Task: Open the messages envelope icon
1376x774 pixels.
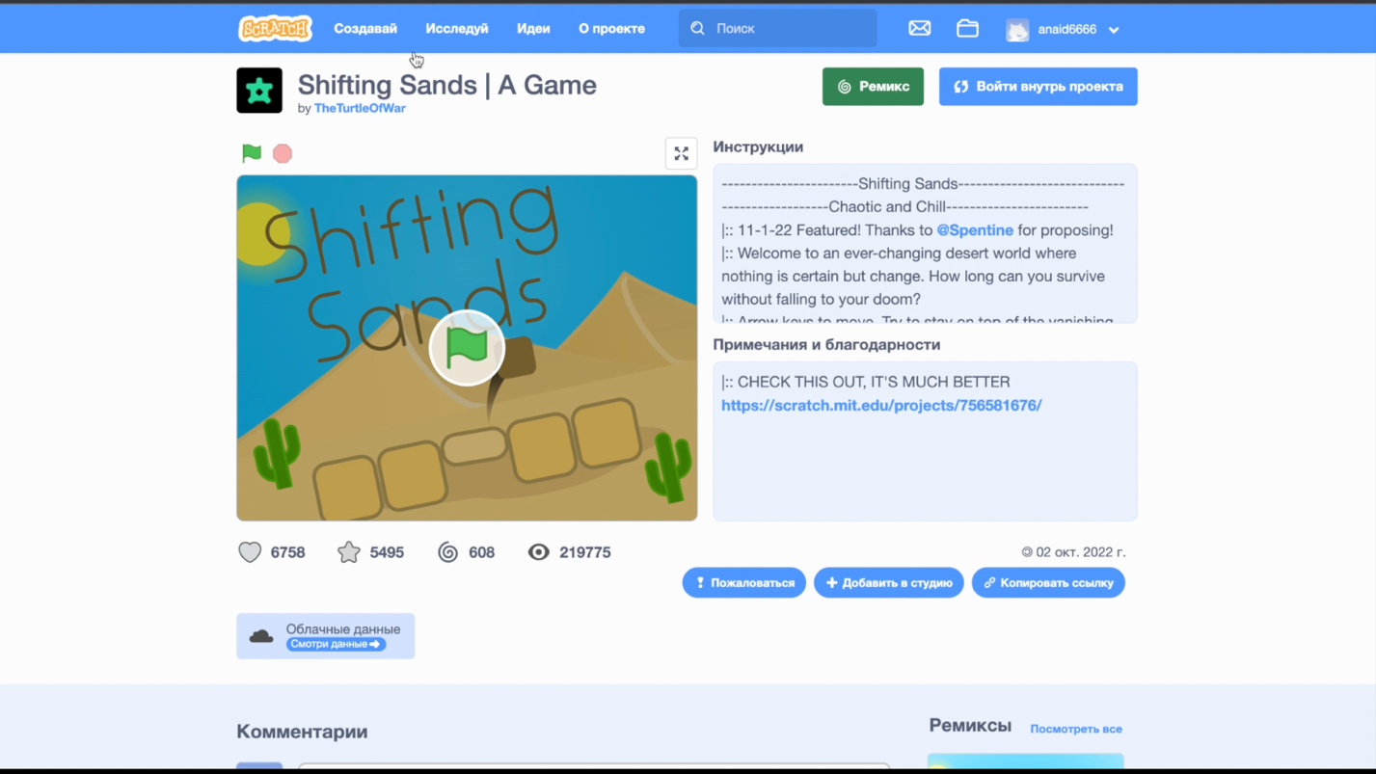Action: [919, 29]
